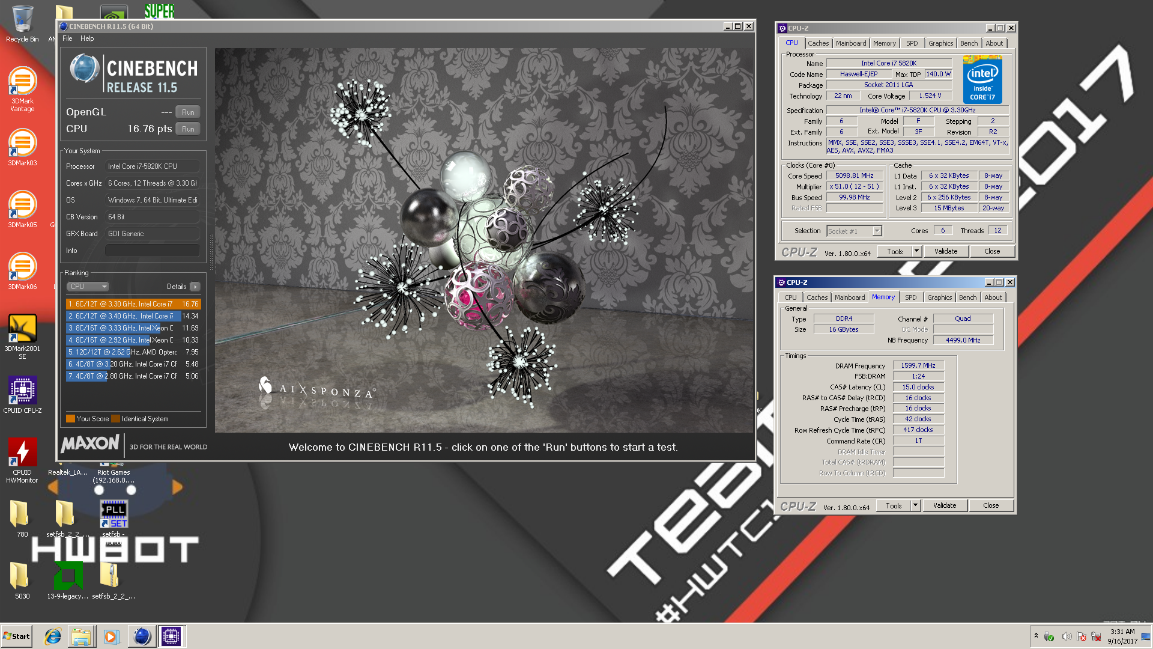The height and width of the screenshot is (649, 1153).
Task: Open Tools dropdown arrow in lower CPU-Z window
Action: (x=915, y=505)
